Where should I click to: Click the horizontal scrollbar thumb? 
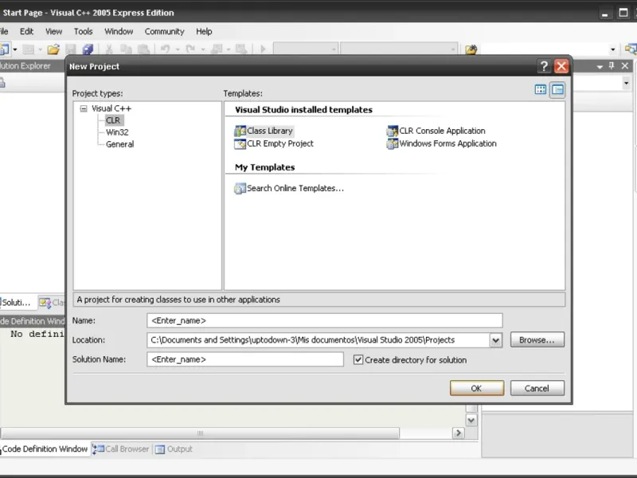click(x=200, y=433)
